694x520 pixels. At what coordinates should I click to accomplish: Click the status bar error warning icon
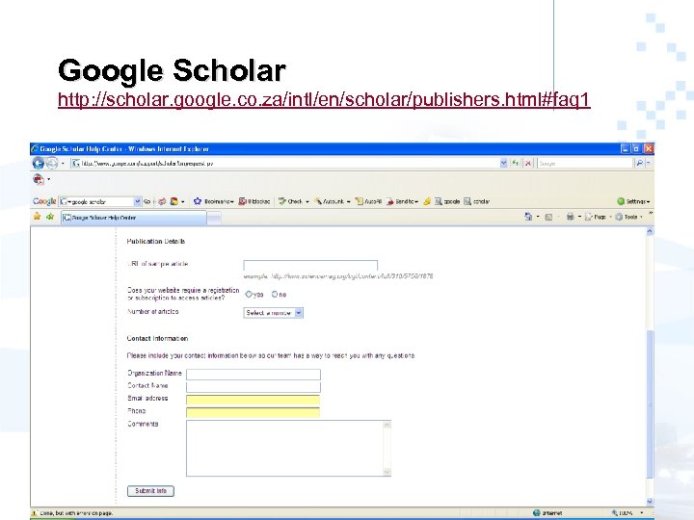pyautogui.click(x=35, y=513)
